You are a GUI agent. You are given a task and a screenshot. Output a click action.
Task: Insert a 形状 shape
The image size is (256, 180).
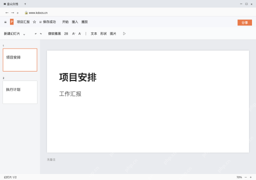click(103, 33)
